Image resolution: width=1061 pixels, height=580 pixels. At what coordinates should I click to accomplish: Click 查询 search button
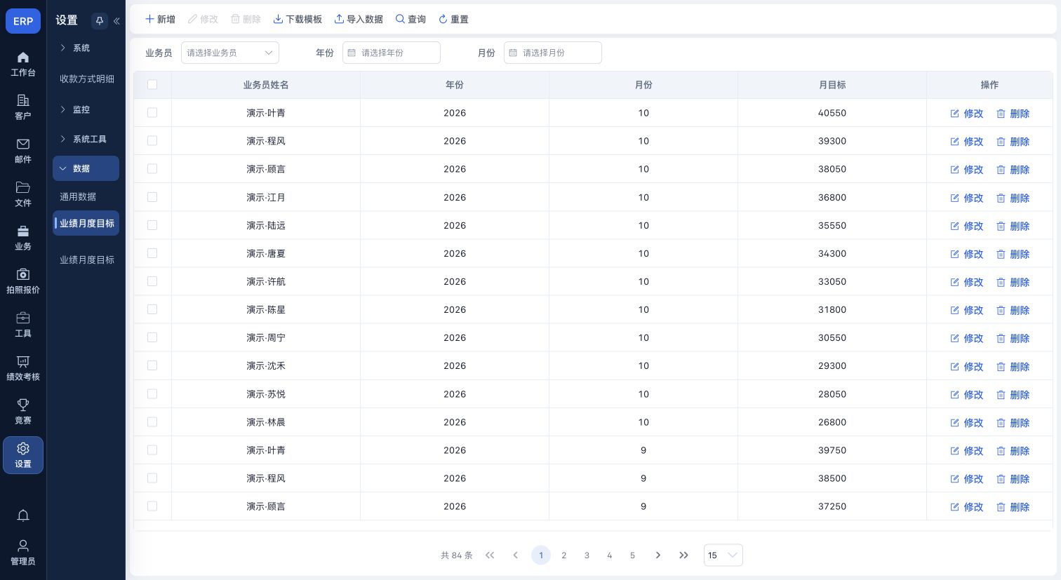click(411, 20)
